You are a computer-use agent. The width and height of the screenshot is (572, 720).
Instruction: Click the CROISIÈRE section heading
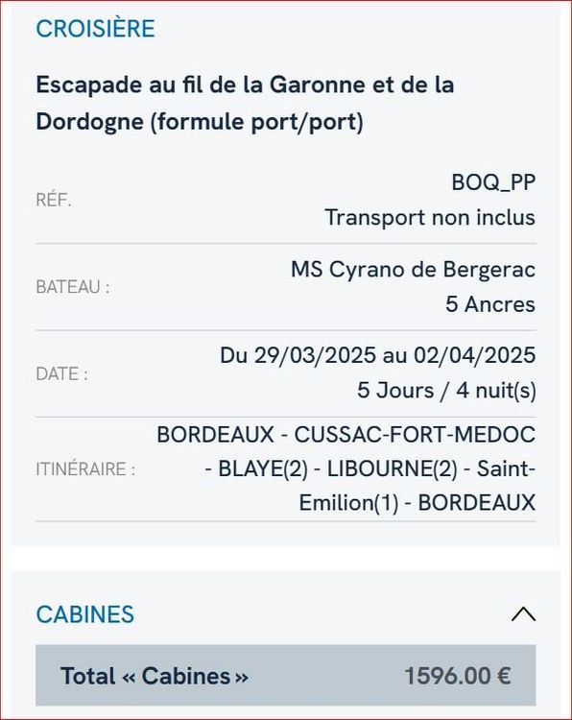95,29
